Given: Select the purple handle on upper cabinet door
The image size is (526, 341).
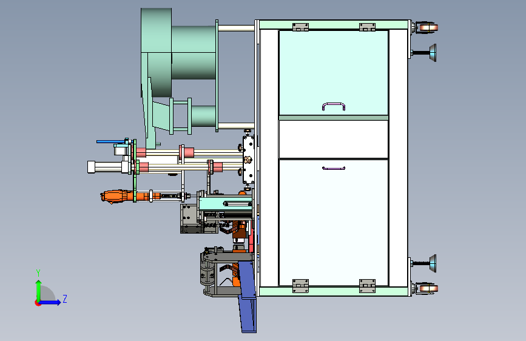Looking at the screenshot, I should pos(334,106).
